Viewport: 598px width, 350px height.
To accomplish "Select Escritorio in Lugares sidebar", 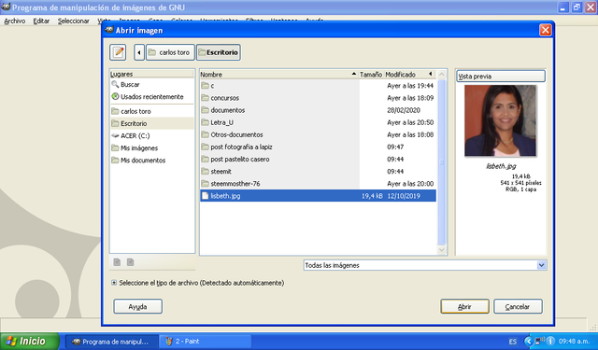I will point(151,123).
